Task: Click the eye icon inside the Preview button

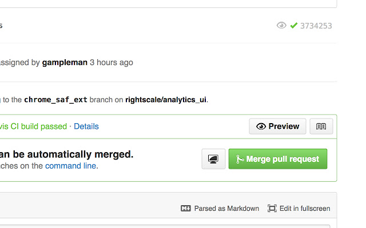Action: click(x=261, y=127)
